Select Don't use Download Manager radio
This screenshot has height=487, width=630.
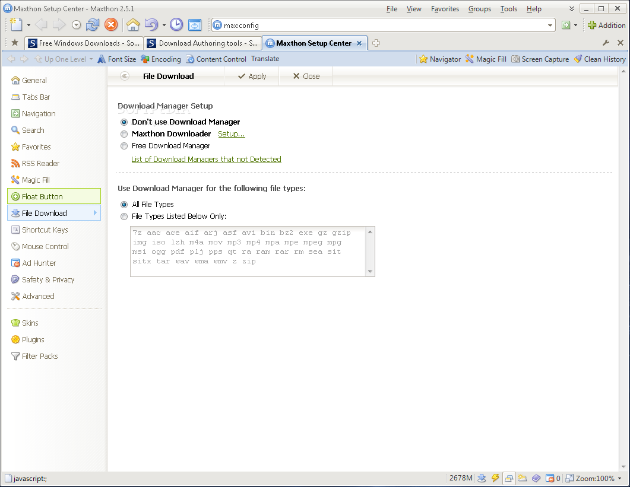pos(124,122)
